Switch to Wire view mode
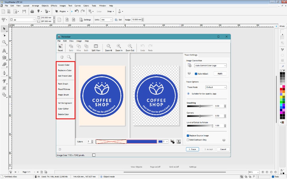287x179 pixels. (x=78, y=48)
